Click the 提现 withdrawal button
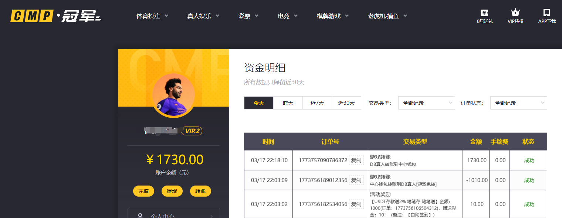Screen dimensions: 562x218 coord(172,191)
